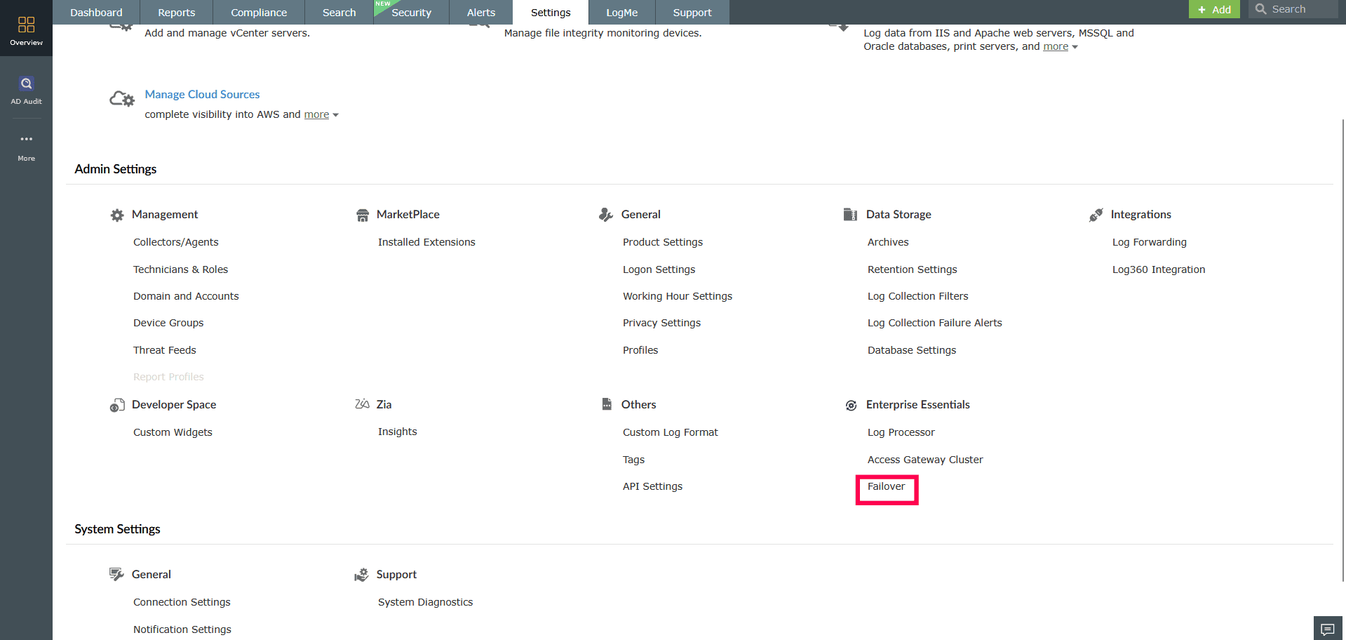Click the Integrations plug icon
The width and height of the screenshot is (1346, 640).
point(1096,215)
